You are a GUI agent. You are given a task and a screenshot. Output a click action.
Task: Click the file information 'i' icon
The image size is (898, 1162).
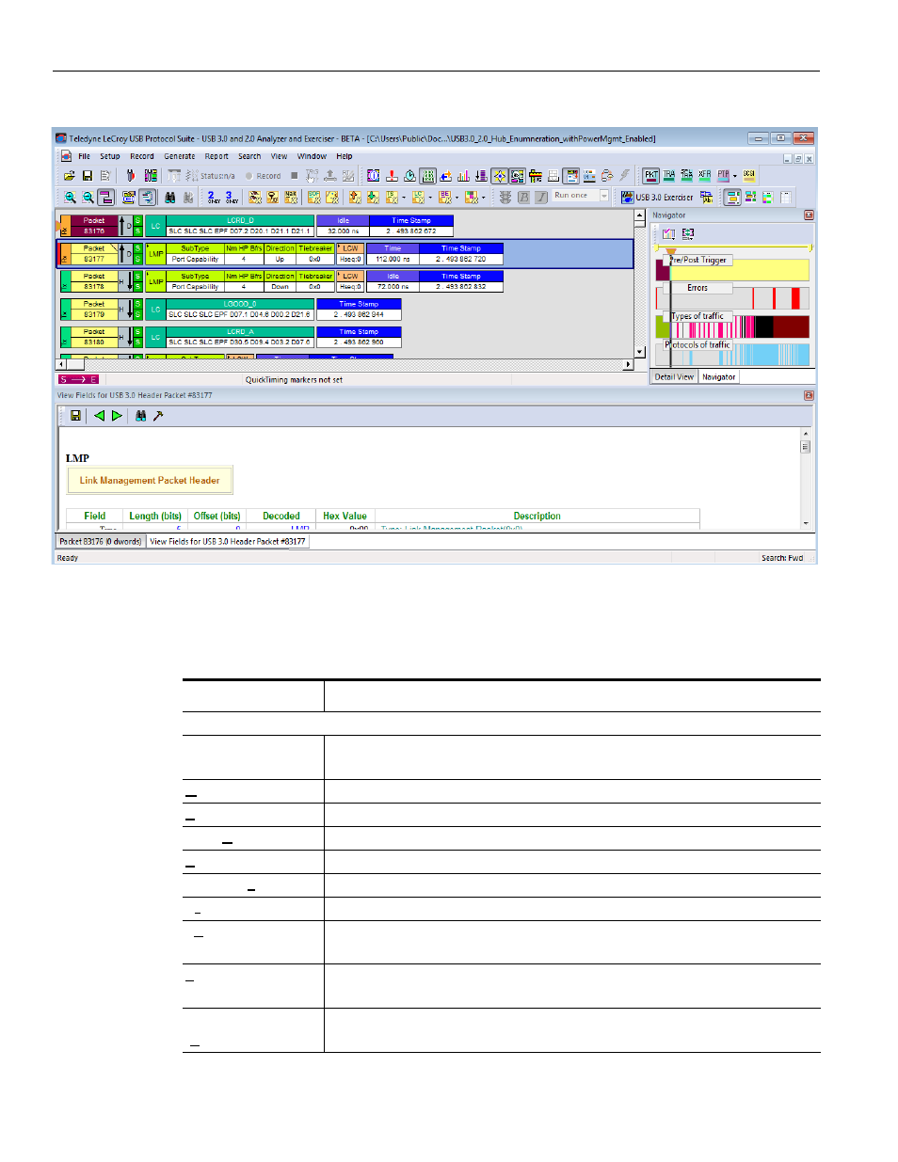coord(374,176)
